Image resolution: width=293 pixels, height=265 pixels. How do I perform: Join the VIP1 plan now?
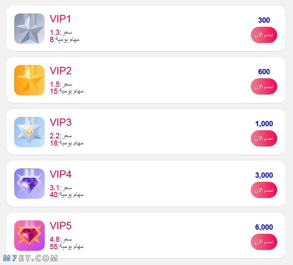pos(264,35)
